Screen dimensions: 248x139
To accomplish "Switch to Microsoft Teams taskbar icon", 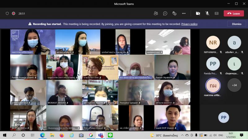I will pos(100,135).
